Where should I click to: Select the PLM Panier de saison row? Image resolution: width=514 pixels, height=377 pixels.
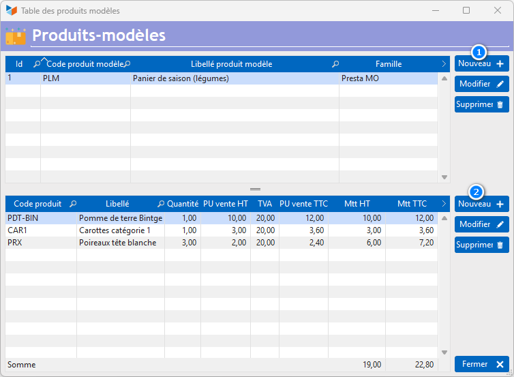pos(205,78)
